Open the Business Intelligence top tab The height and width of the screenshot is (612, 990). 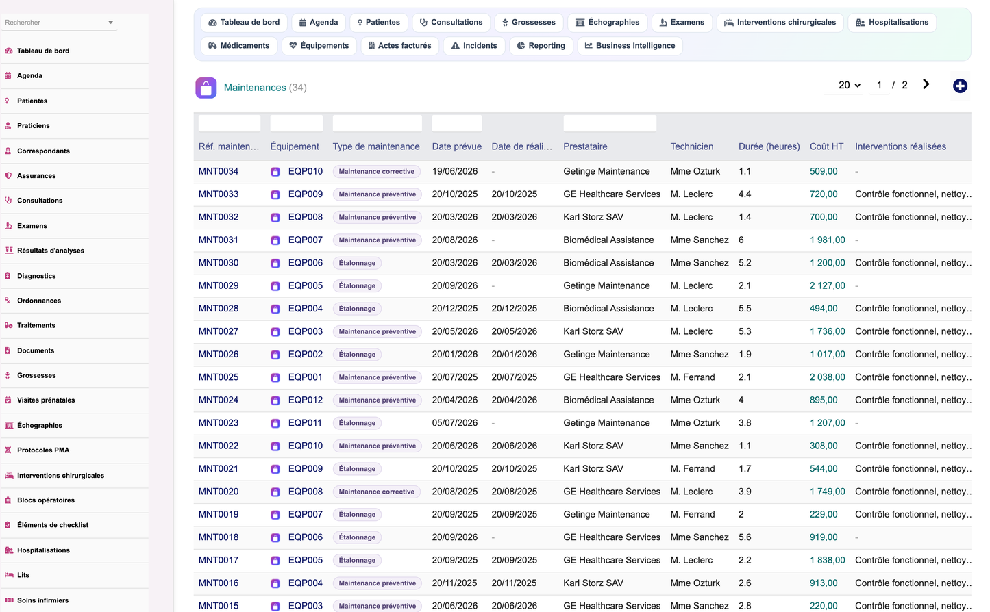(630, 46)
